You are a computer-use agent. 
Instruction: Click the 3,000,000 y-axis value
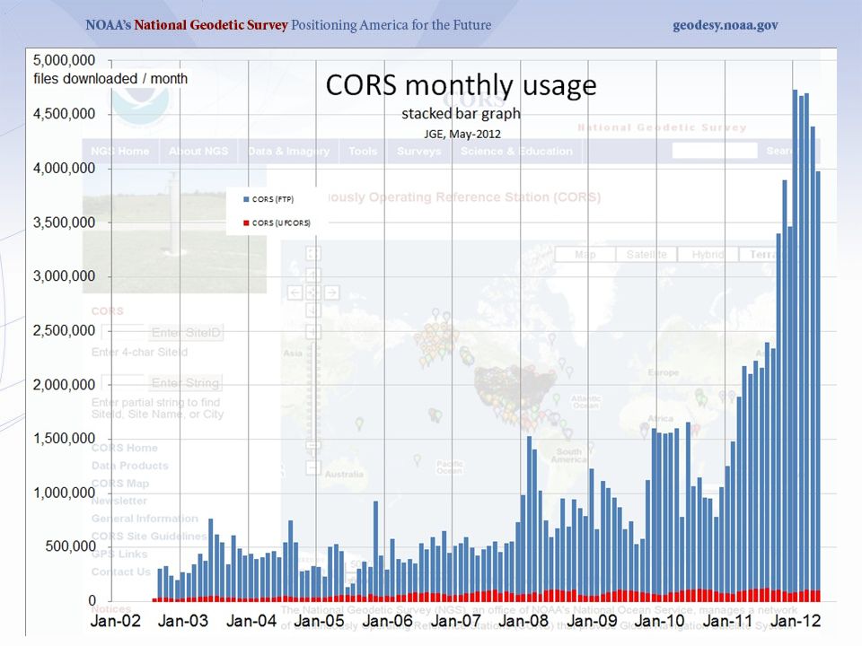coord(64,276)
